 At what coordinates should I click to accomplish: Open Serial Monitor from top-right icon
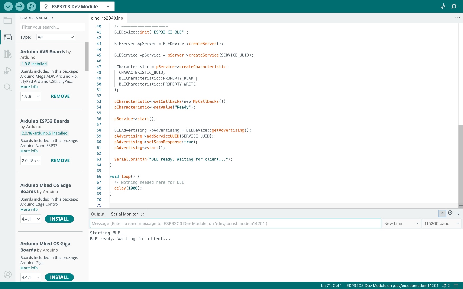[x=454, y=6]
